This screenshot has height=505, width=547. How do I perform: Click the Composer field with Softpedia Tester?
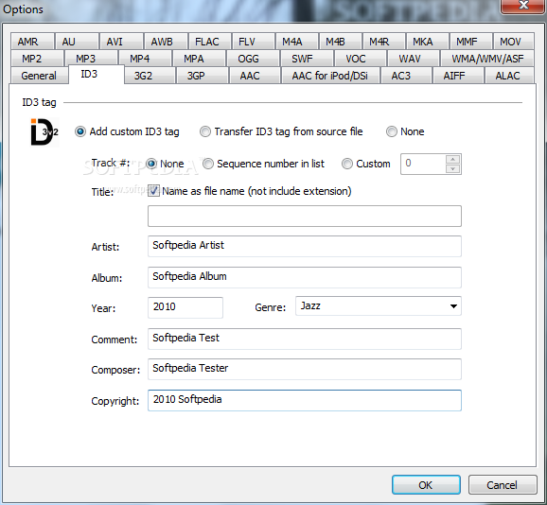305,369
